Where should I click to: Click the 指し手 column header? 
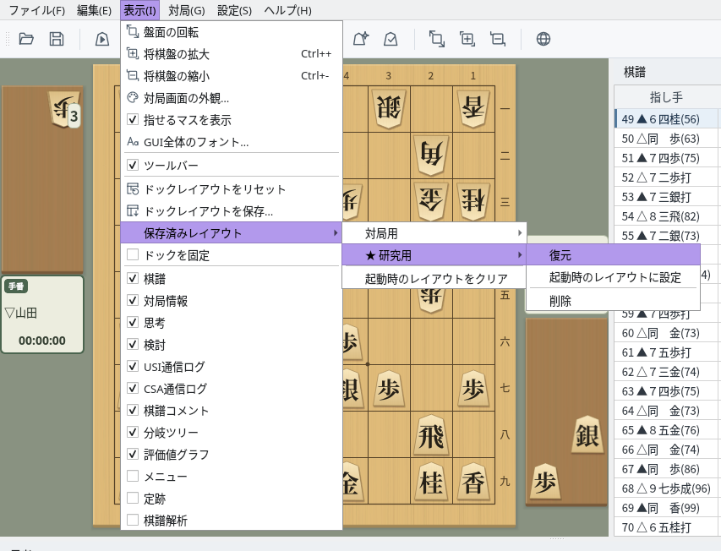[667, 97]
